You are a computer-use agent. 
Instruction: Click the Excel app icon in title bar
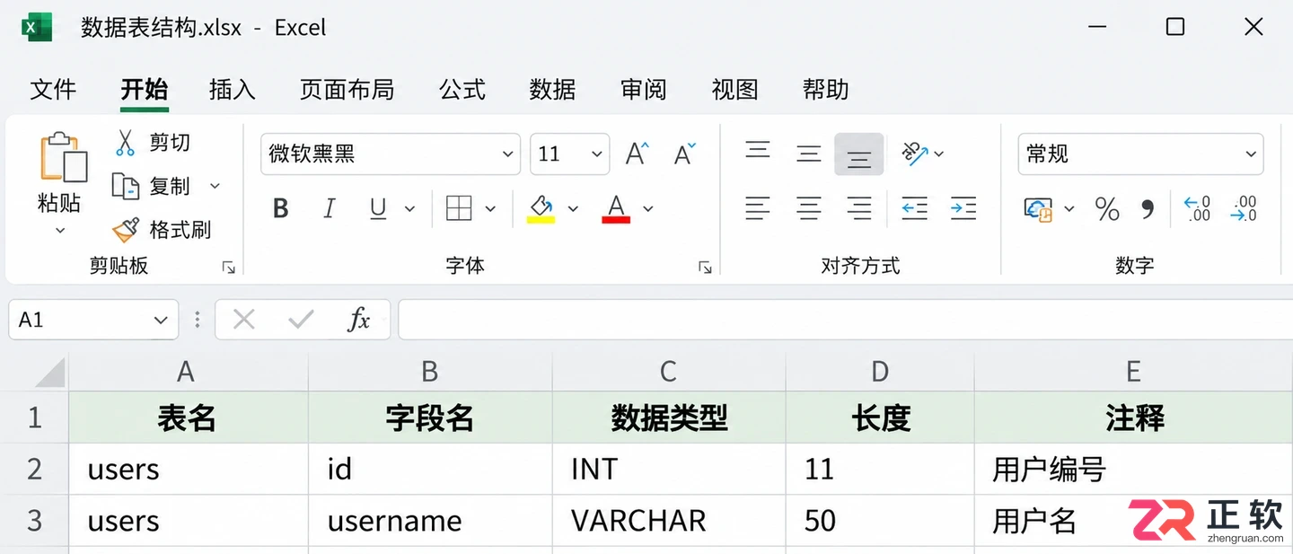[x=37, y=27]
